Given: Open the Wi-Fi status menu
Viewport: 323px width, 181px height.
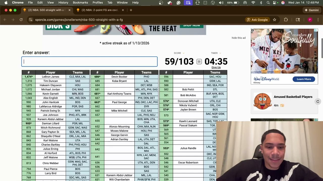Looking at the screenshot, I should [x=253, y=3].
